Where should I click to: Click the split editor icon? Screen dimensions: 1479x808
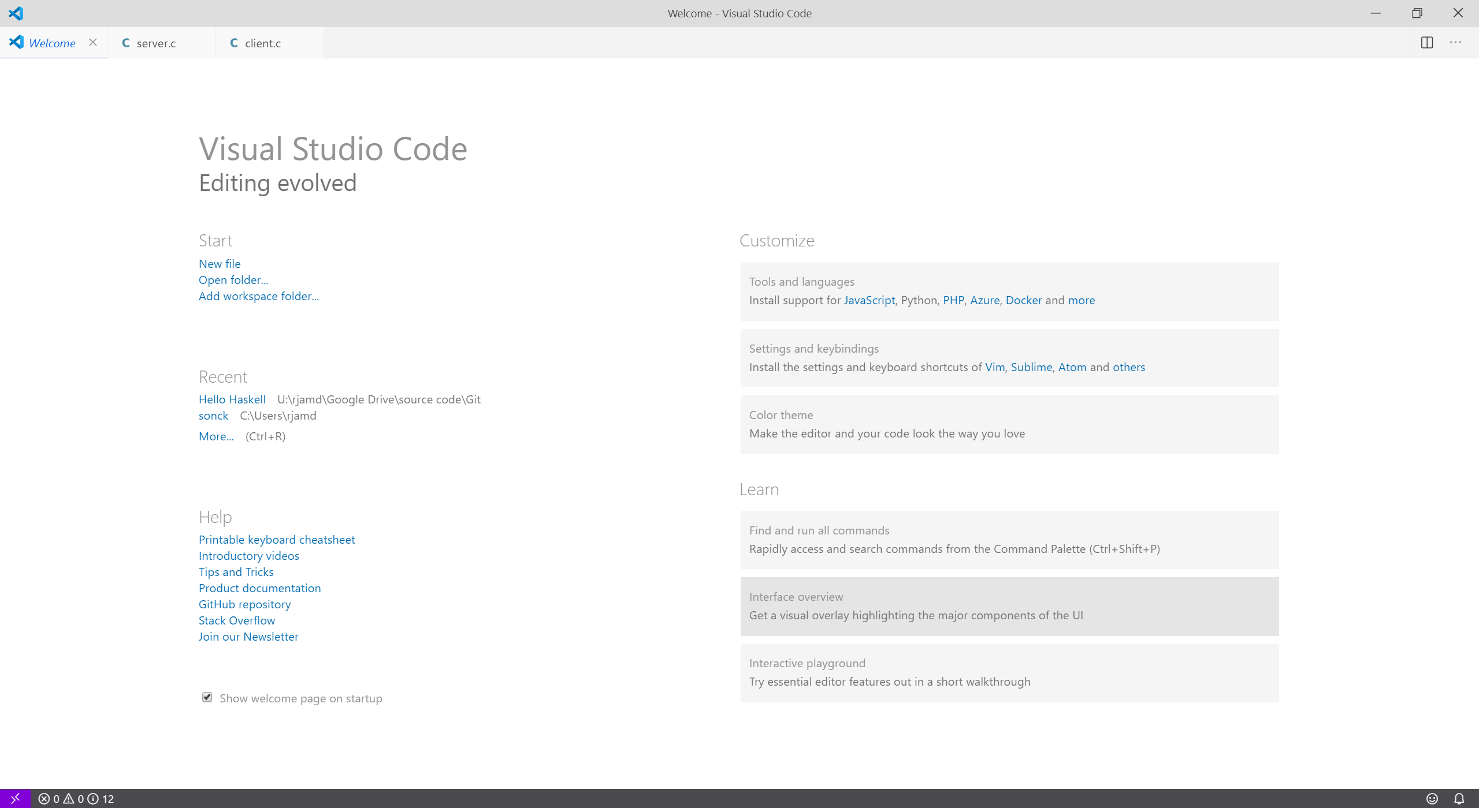pyautogui.click(x=1426, y=43)
